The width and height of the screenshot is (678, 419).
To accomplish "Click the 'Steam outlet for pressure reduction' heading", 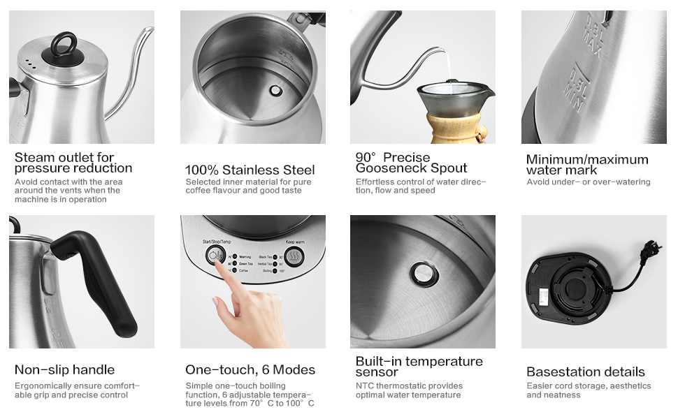I will [x=73, y=163].
